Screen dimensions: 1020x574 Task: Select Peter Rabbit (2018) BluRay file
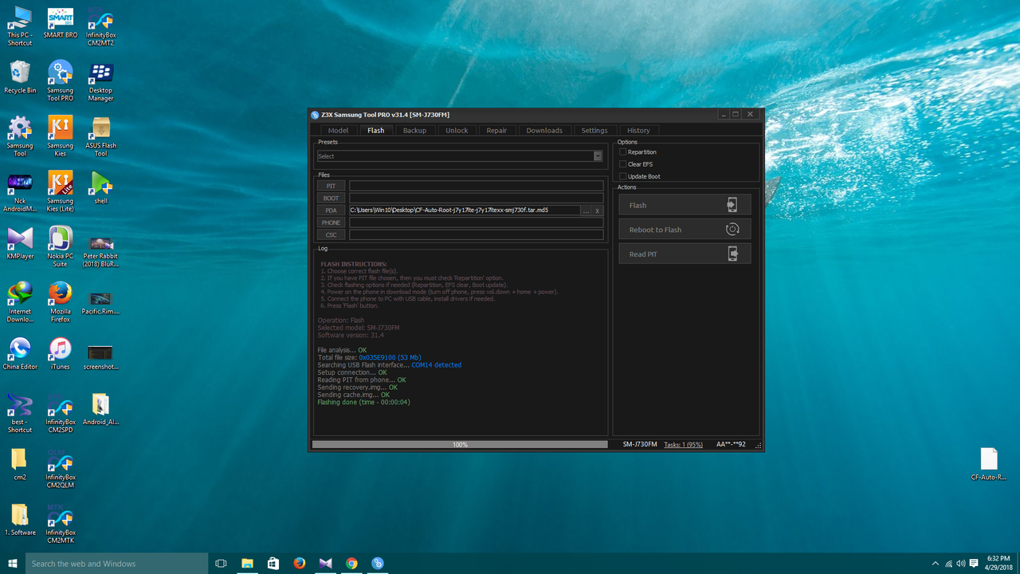pos(100,251)
